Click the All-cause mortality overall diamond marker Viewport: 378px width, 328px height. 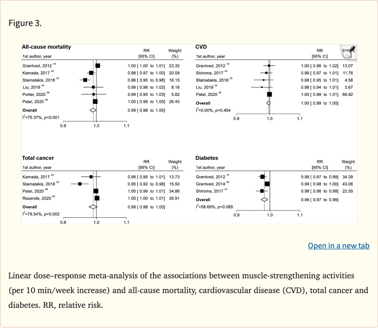coord(93,110)
